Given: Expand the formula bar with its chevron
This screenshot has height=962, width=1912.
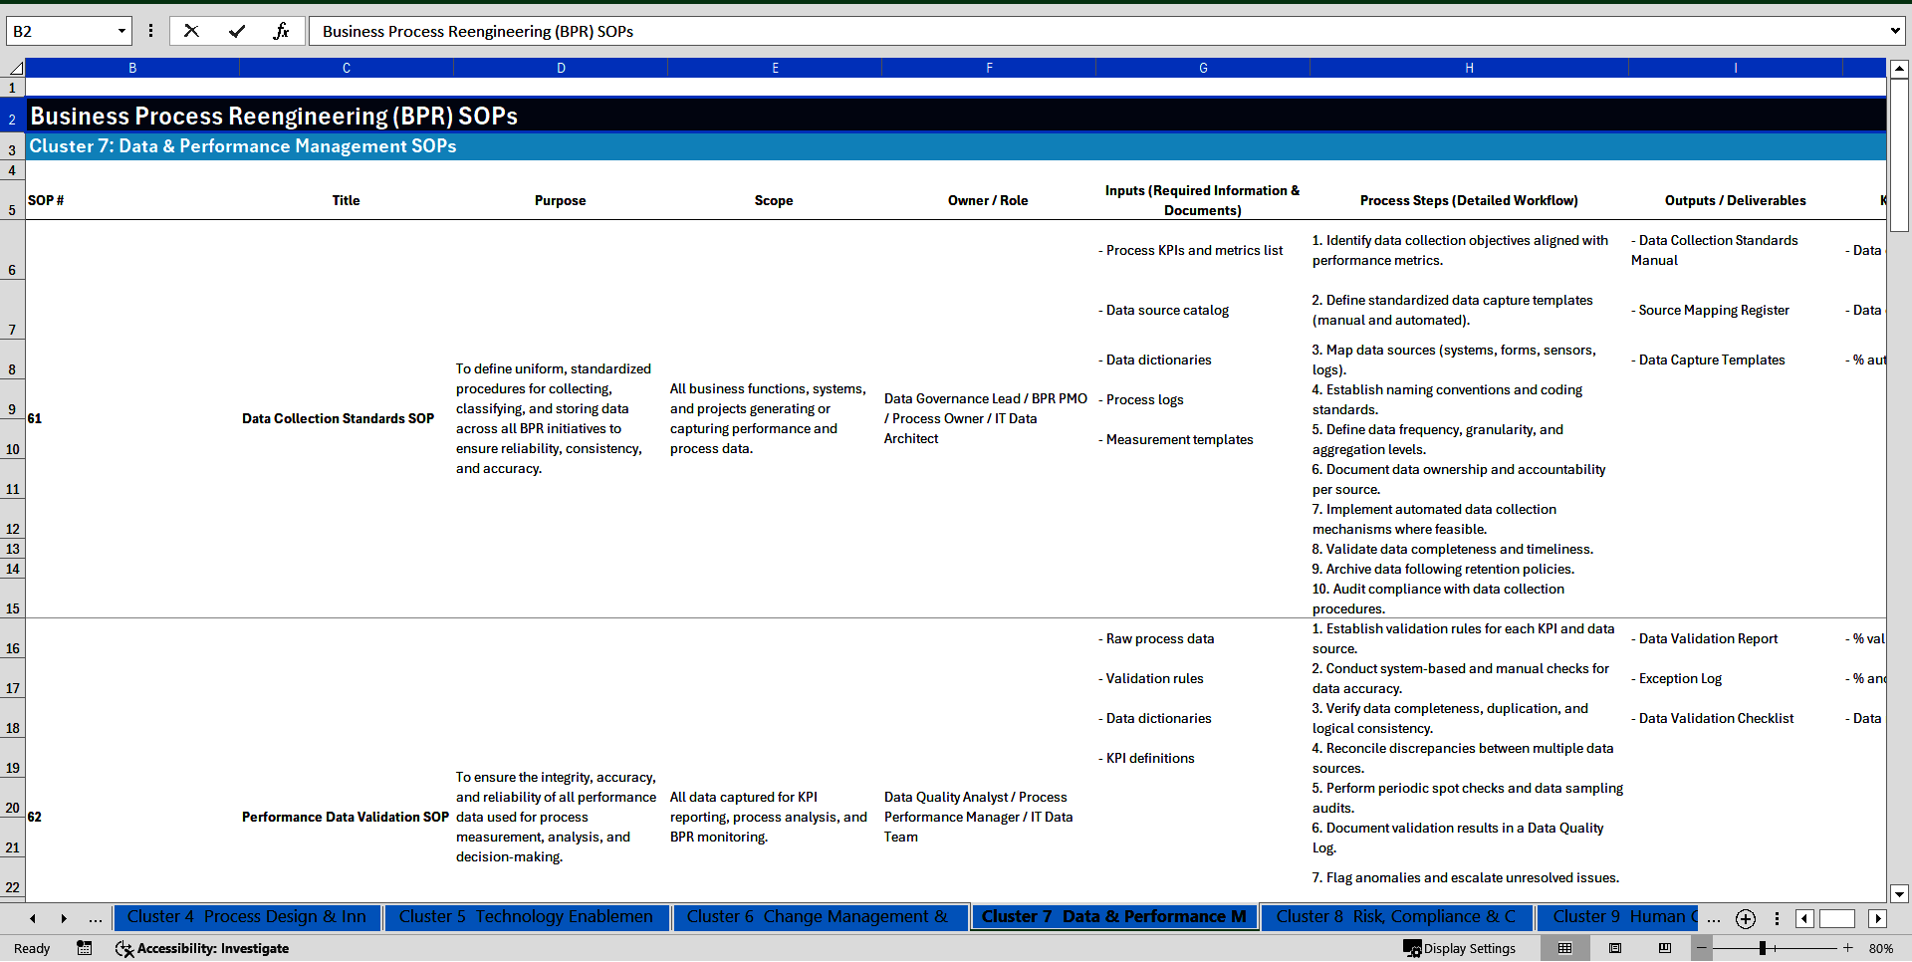Looking at the screenshot, I should tap(1895, 31).
